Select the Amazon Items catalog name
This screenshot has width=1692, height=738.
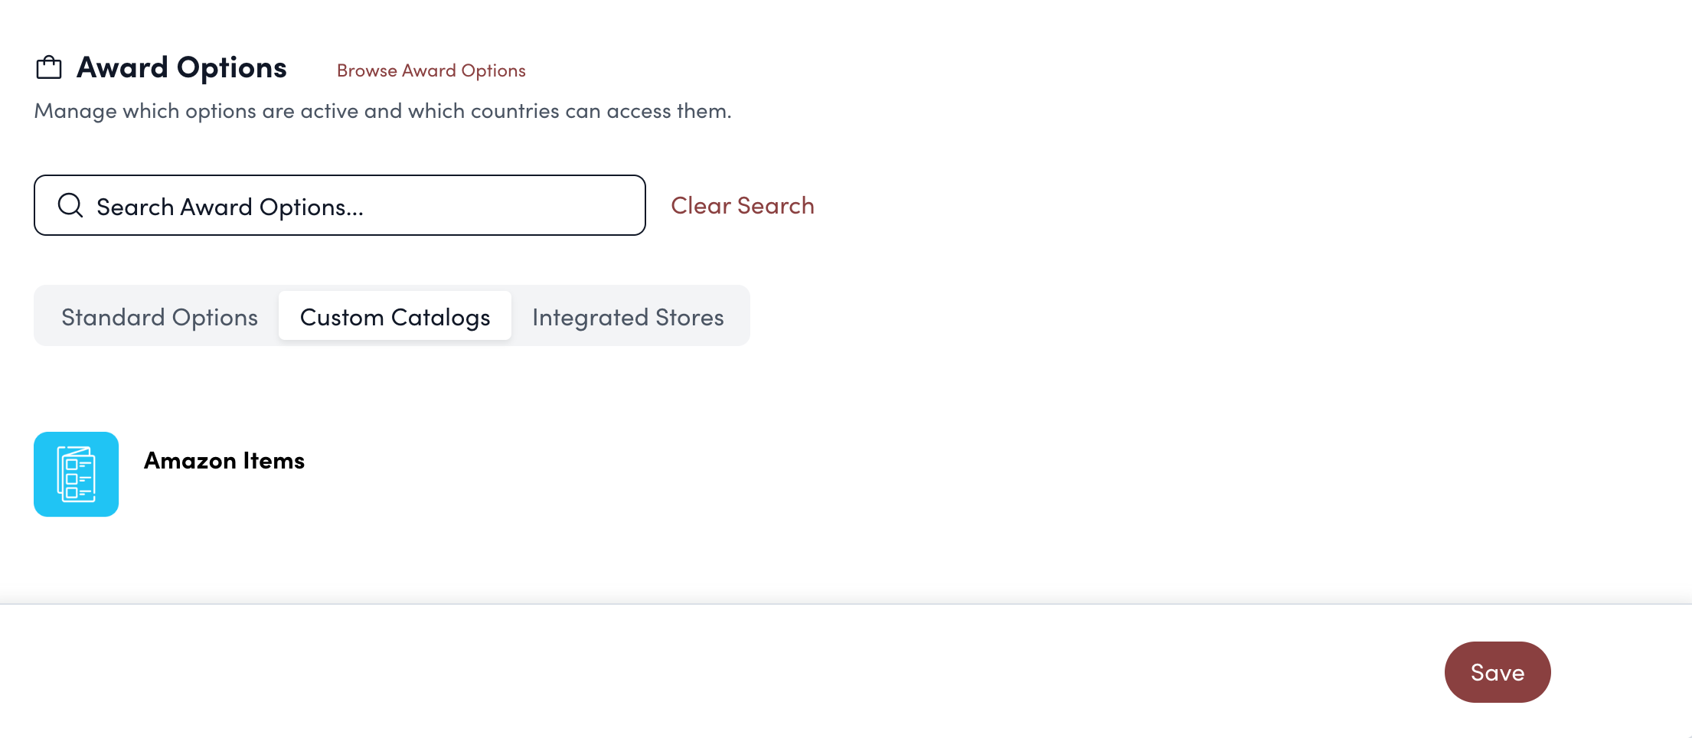point(224,461)
